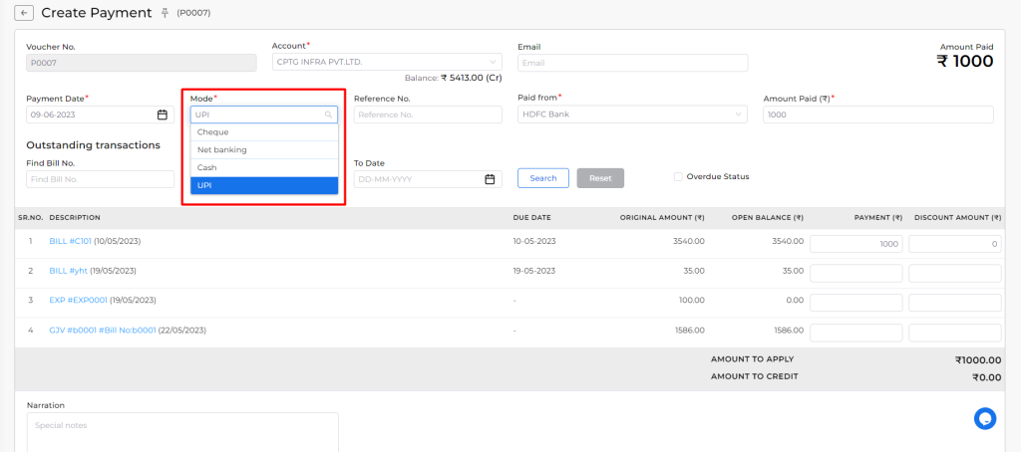Open the To Date calendar icon

pyautogui.click(x=490, y=179)
